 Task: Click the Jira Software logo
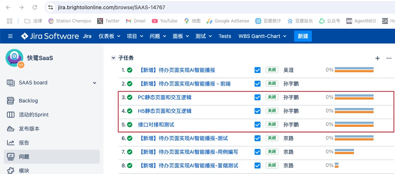click(50, 36)
